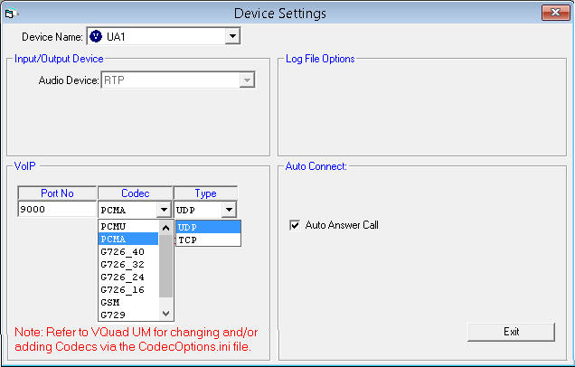Click the Type column header
Screen dimensions: 575x367
205,193
